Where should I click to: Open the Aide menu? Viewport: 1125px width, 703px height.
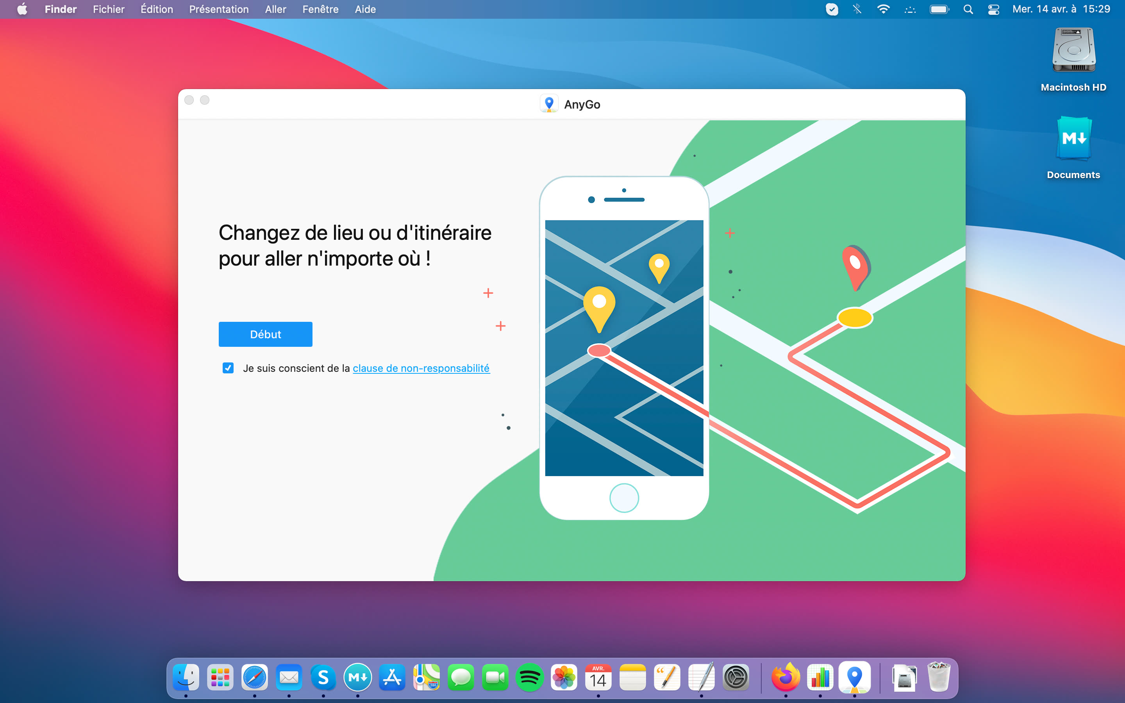click(365, 9)
